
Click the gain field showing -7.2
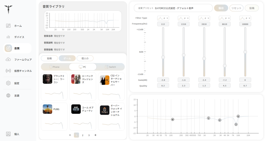pyautogui.click(x=225, y=80)
